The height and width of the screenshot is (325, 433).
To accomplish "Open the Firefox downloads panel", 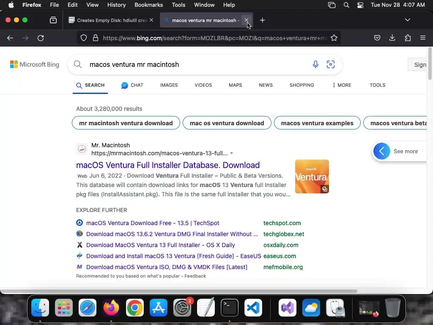I will pos(392,38).
